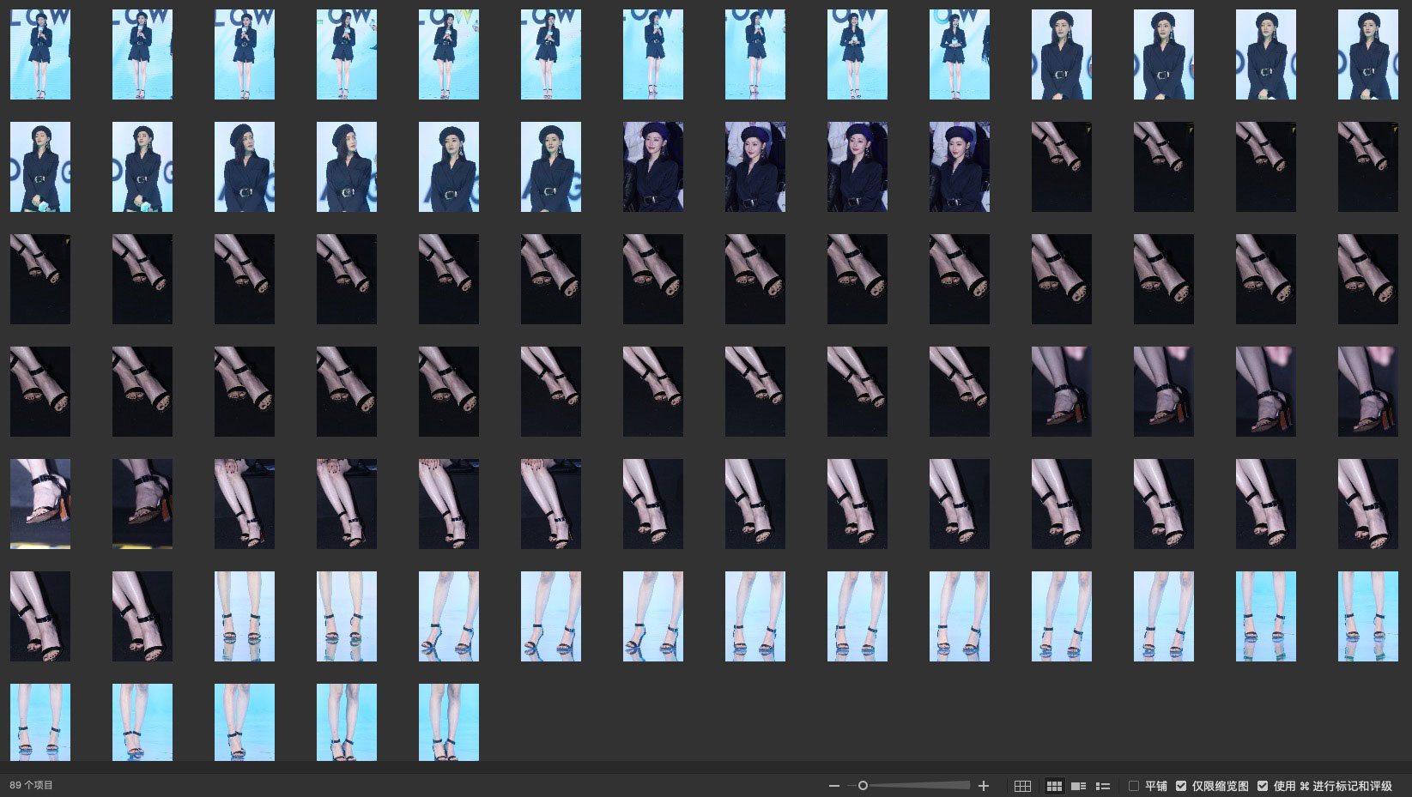Viewport: 1412px width, 797px height.
Task: Click the plus icon to enlarge thumbnails
Action: 984,786
